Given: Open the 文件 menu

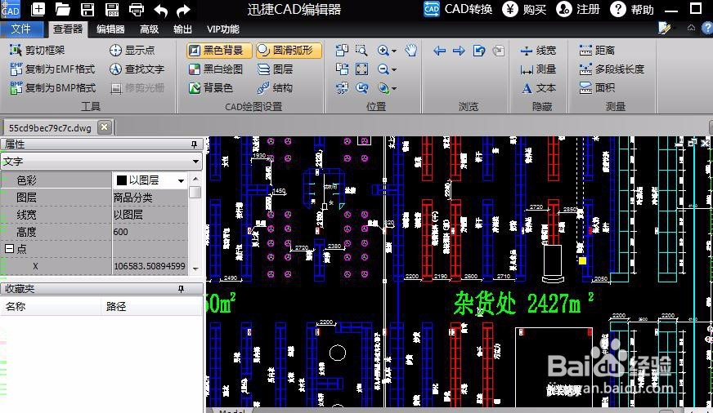Looking at the screenshot, I should [21, 29].
